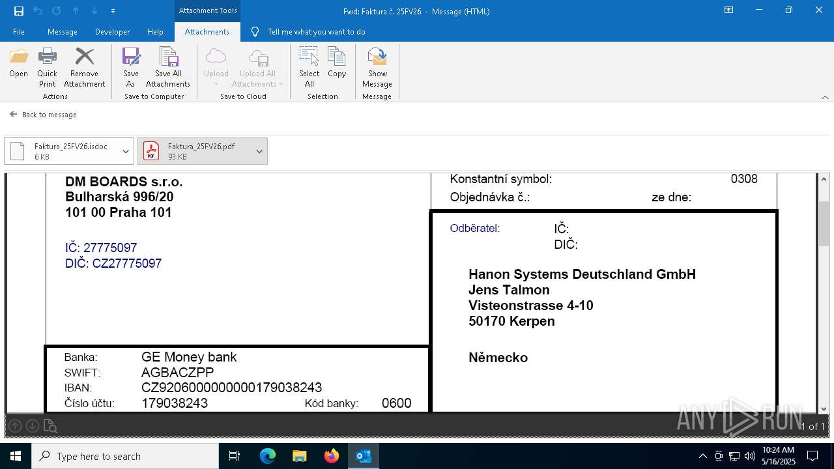The width and height of the screenshot is (834, 469).
Task: Click the taskbar search box
Action: point(125,456)
